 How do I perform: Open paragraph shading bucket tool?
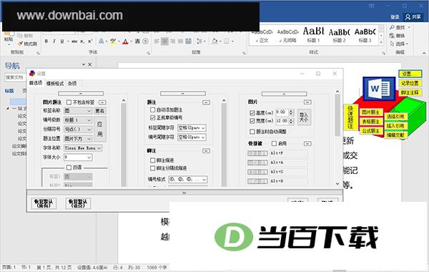[x=214, y=42]
